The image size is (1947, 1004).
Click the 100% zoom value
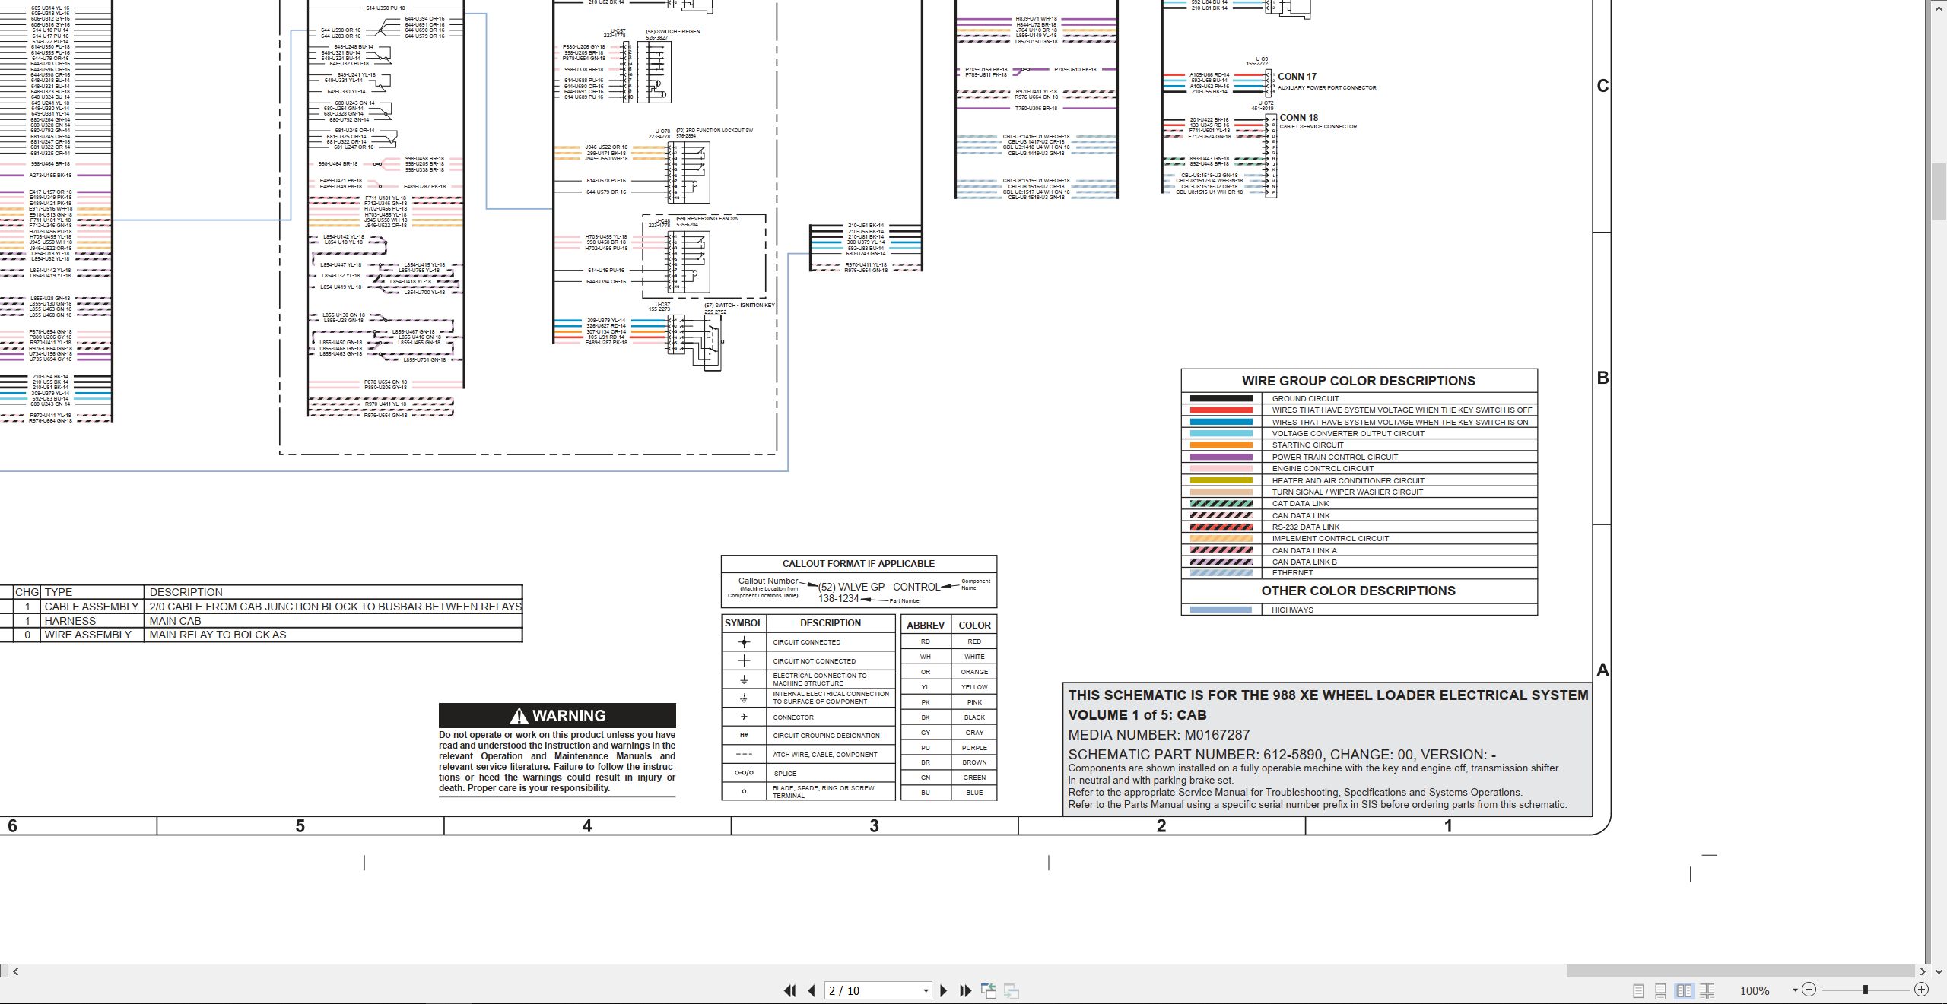(1755, 990)
